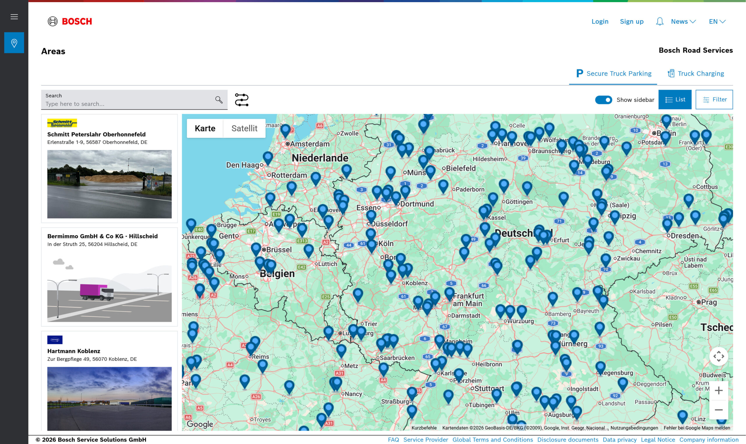The height and width of the screenshot is (444, 746).
Task: Open the notifications bell
Action: click(x=659, y=22)
